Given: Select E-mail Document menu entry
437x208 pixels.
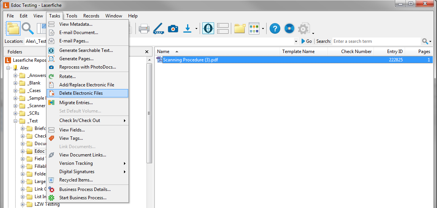Looking at the screenshot, I should 87,33.
